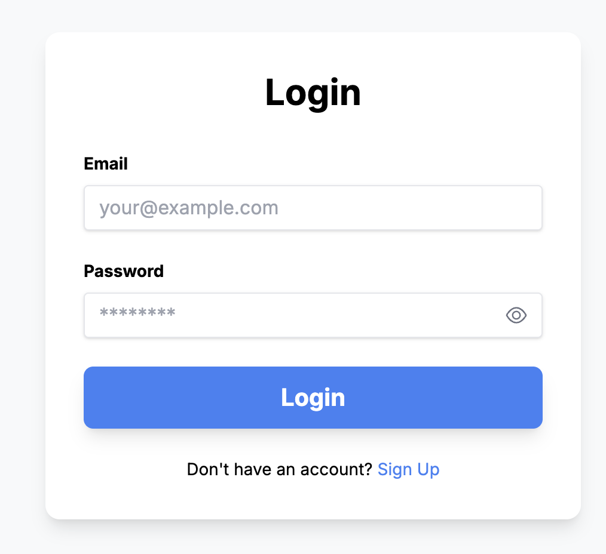606x554 pixels.
Task: Show the password using the eye icon
Action: (x=516, y=315)
